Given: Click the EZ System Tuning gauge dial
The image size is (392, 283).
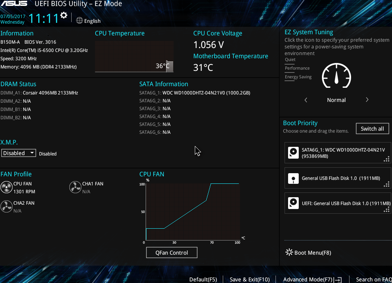Looking at the screenshot, I should (336, 76).
